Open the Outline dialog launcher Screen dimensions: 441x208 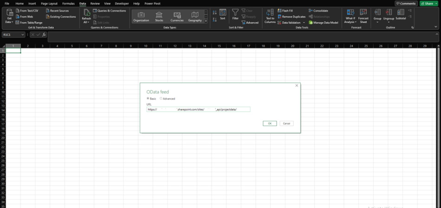(413, 27)
